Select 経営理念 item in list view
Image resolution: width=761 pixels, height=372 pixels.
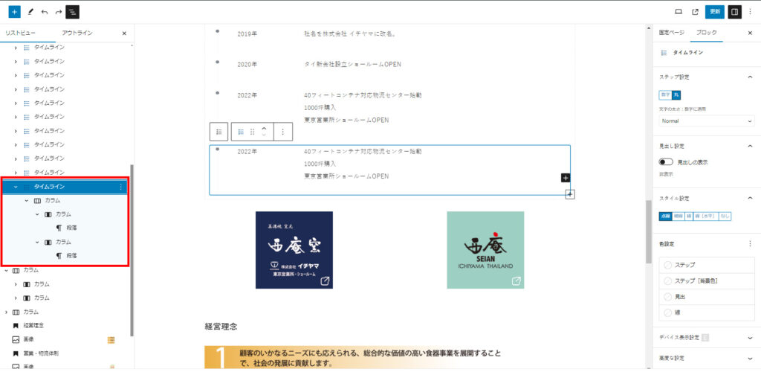34,325
